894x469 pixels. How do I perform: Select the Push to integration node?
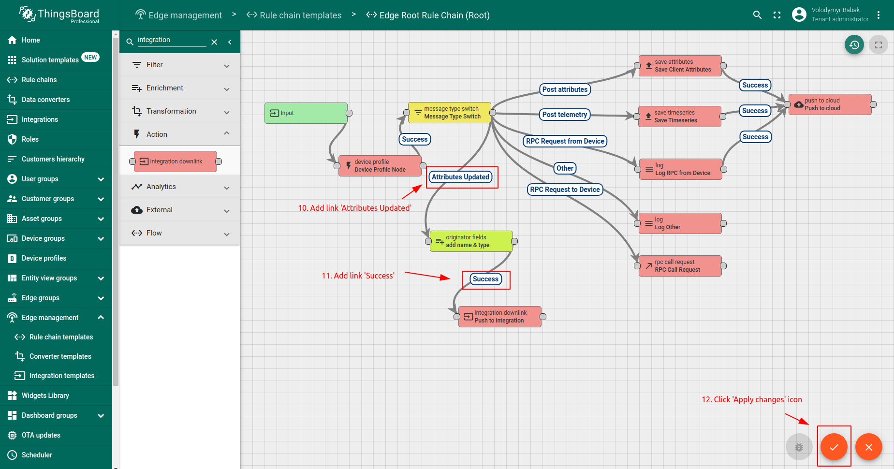[500, 317]
